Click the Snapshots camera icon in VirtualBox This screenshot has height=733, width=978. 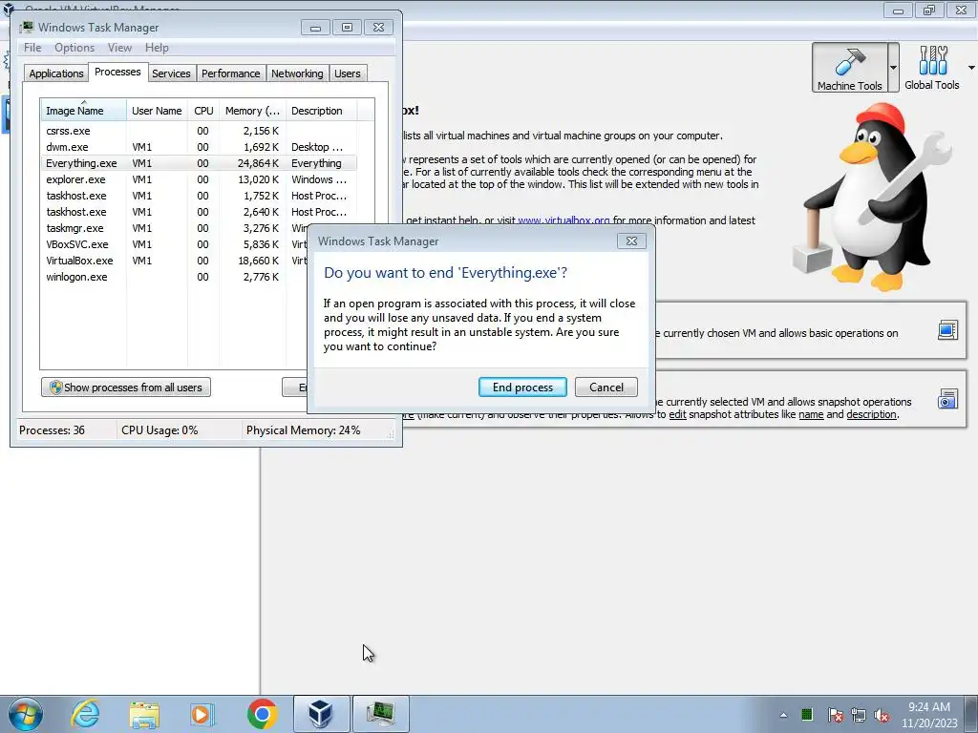tap(947, 398)
